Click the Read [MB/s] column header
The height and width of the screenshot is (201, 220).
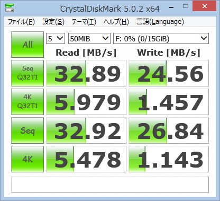[x=86, y=53]
